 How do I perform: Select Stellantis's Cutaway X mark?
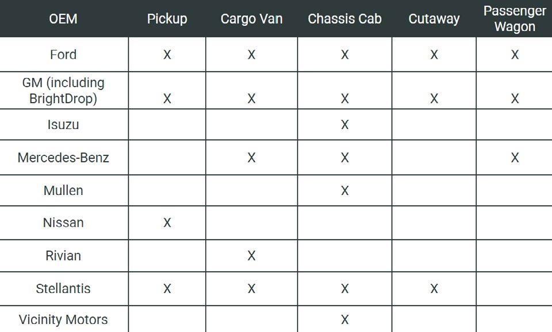[434, 288]
